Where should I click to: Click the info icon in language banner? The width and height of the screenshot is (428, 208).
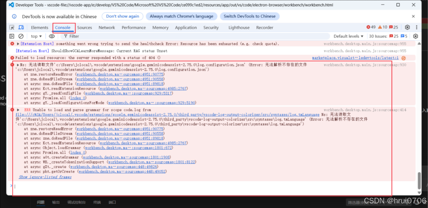(14, 16)
